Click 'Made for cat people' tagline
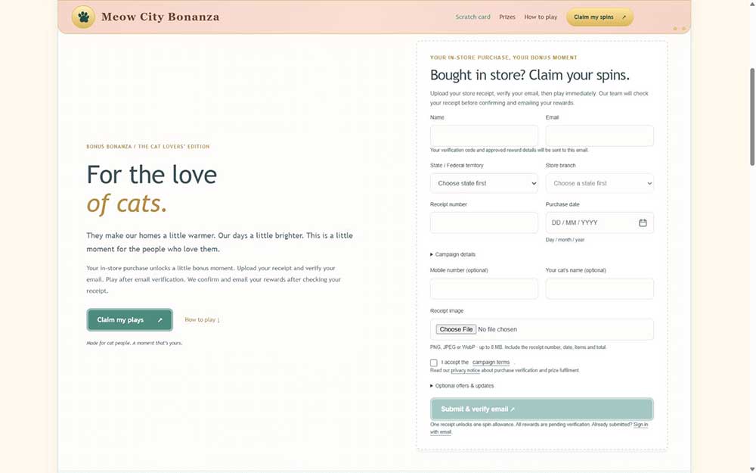Viewport: 756px width, 473px height. pos(134,343)
